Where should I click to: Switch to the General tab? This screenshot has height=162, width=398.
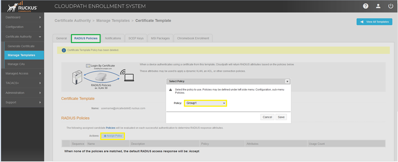point(61,38)
